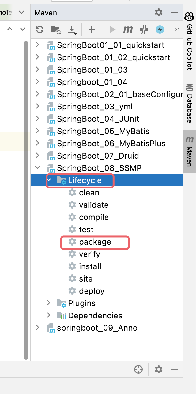Expand SpringBoot_03_yml project

tap(37, 106)
